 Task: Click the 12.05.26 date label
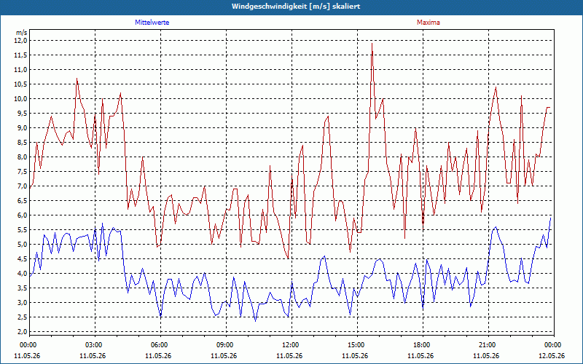click(552, 355)
